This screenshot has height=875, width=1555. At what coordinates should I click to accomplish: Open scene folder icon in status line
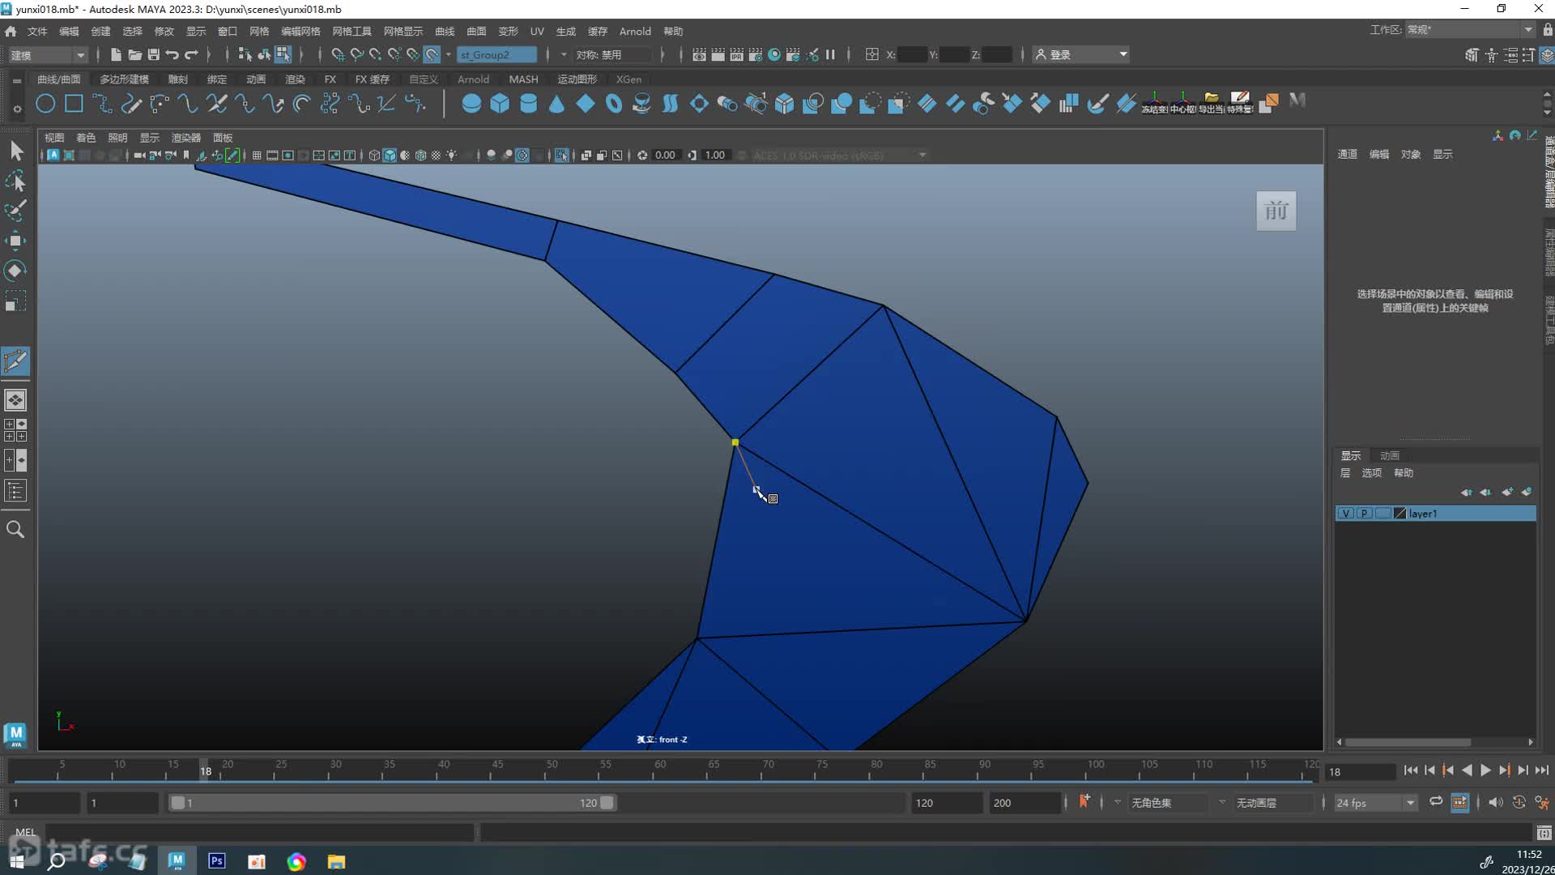(134, 54)
